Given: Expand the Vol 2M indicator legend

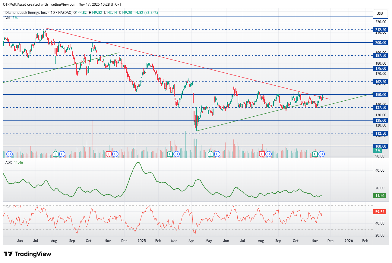Looking at the screenshot, I should tap(11, 17).
